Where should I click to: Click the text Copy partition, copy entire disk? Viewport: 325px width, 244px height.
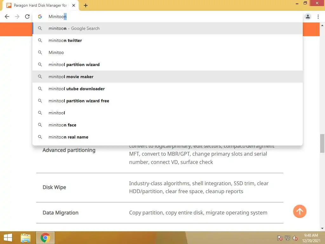(166, 213)
